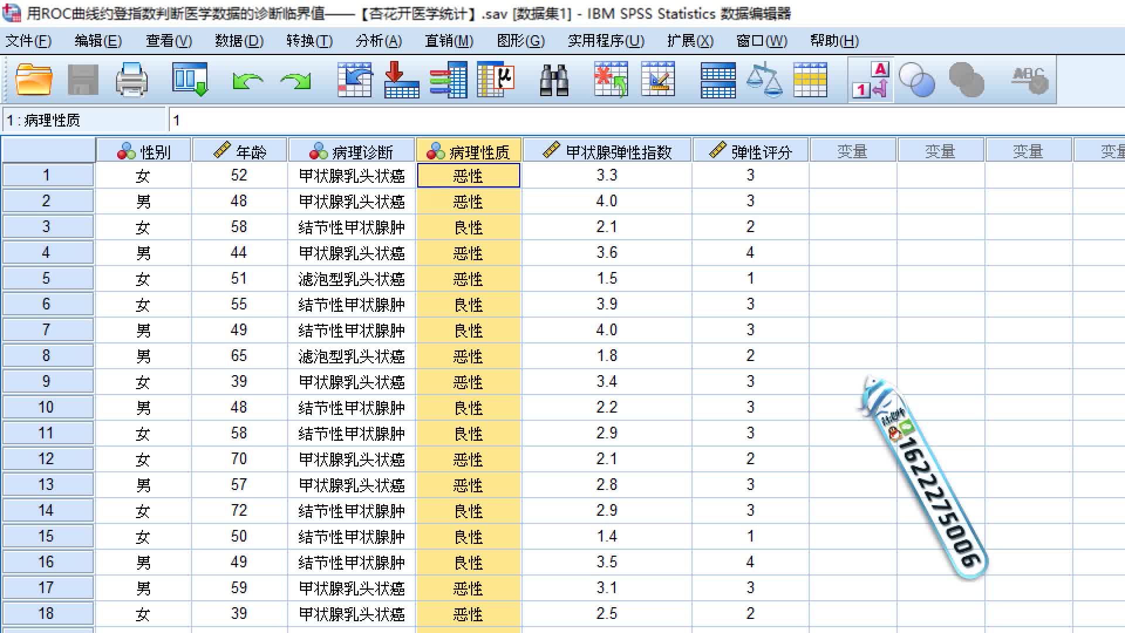Open Weight Cases with the scale icon

pos(765,80)
